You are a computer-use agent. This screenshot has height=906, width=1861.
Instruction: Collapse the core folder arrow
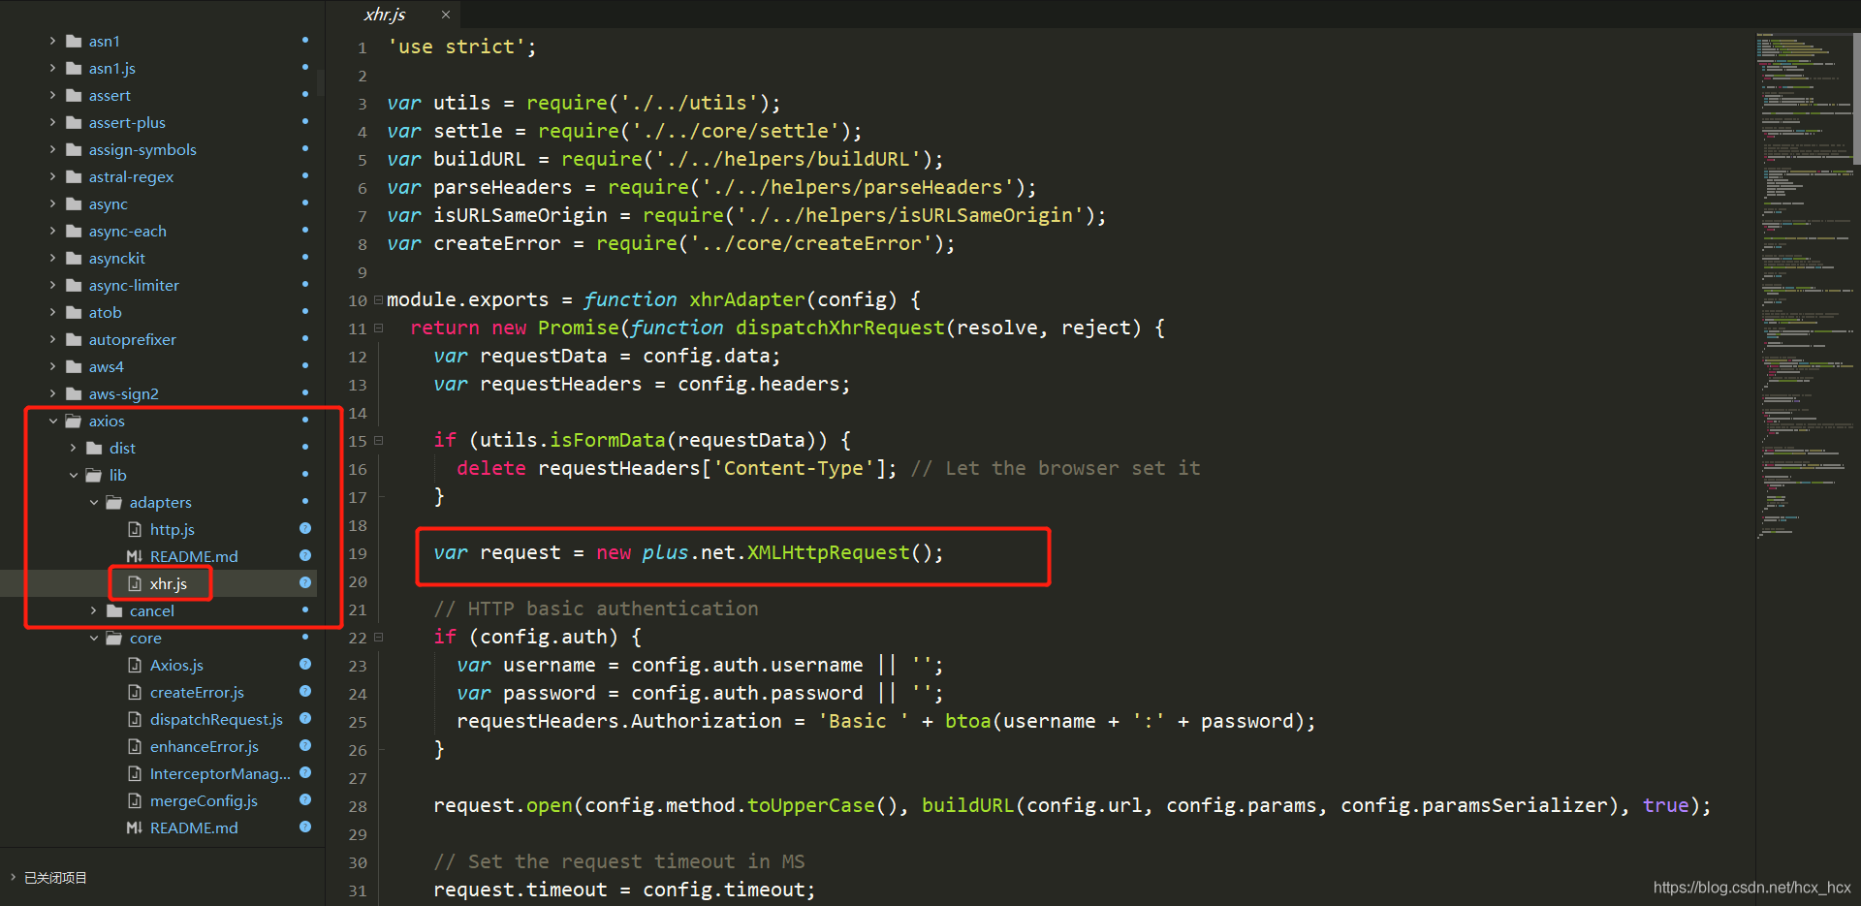pos(94,638)
